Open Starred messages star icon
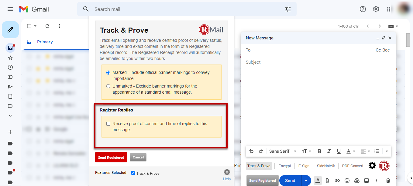 pos(10,58)
